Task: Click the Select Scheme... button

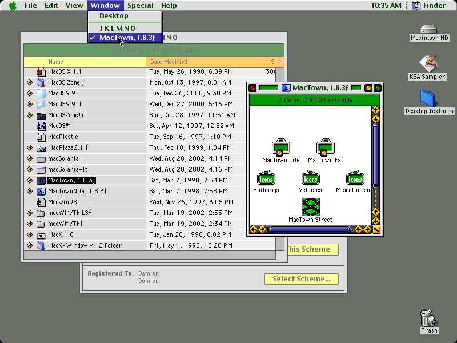Action: tap(302, 279)
